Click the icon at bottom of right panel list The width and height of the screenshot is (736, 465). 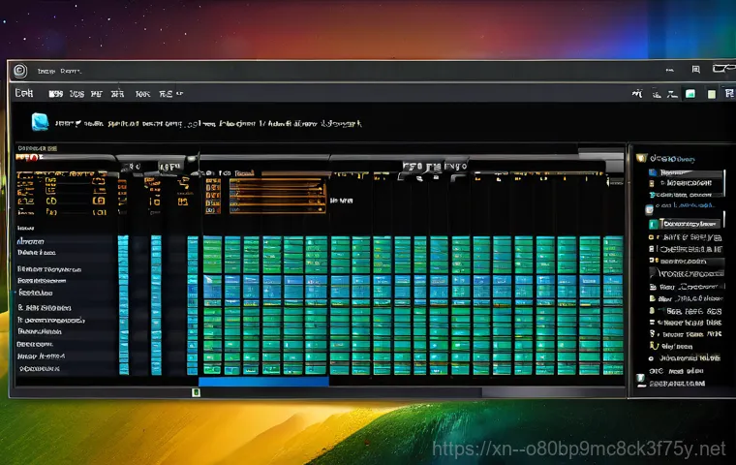[640, 378]
